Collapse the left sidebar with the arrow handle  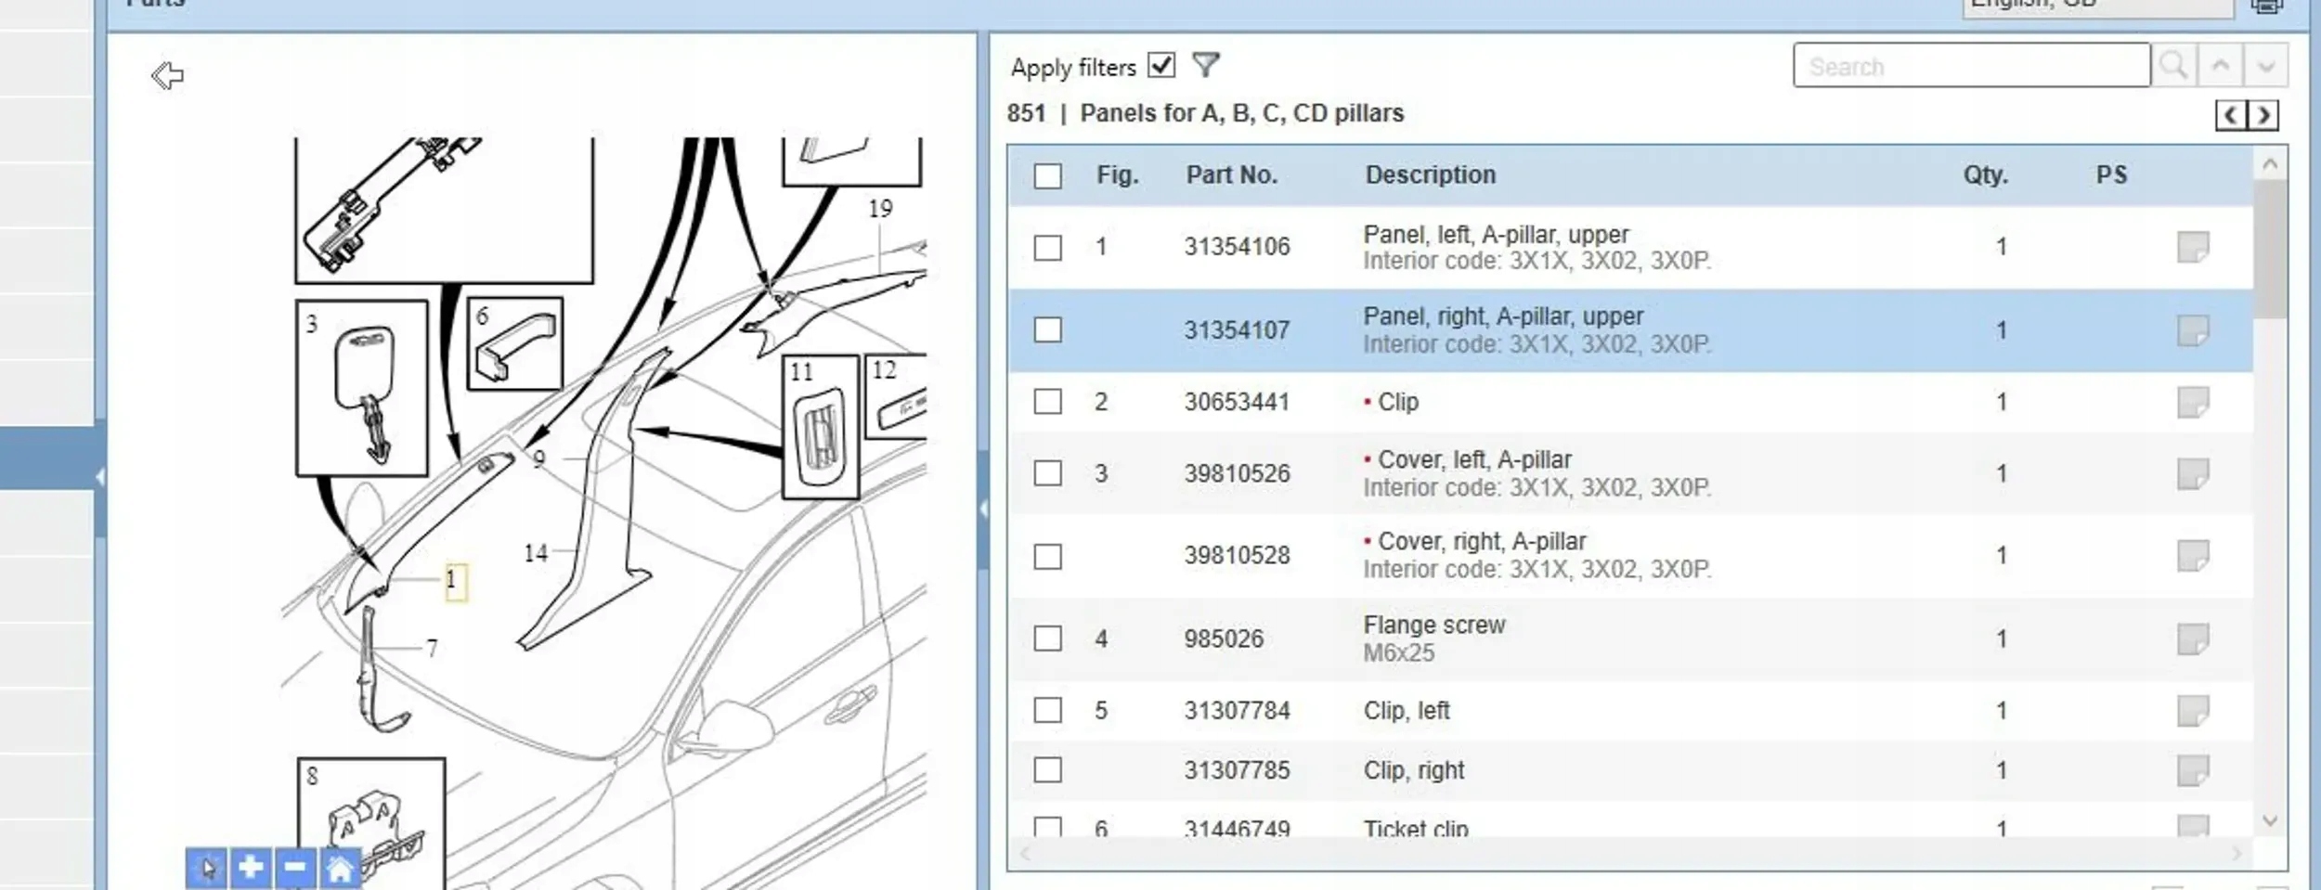100,477
